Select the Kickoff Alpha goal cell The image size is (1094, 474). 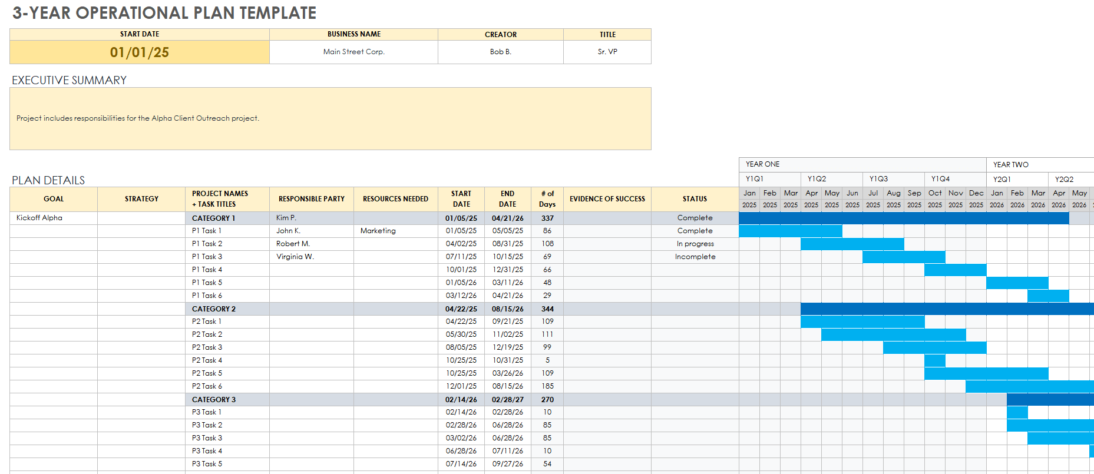tap(54, 218)
